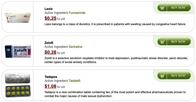Open the Tadapox silver blister pack image
Viewport: 196px width, 102px height.
pyautogui.click(x=18, y=78)
